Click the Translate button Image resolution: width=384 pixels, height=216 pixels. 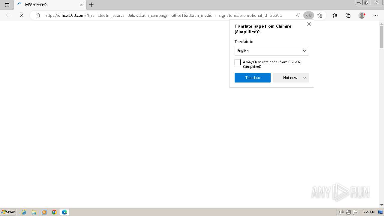pyautogui.click(x=253, y=78)
